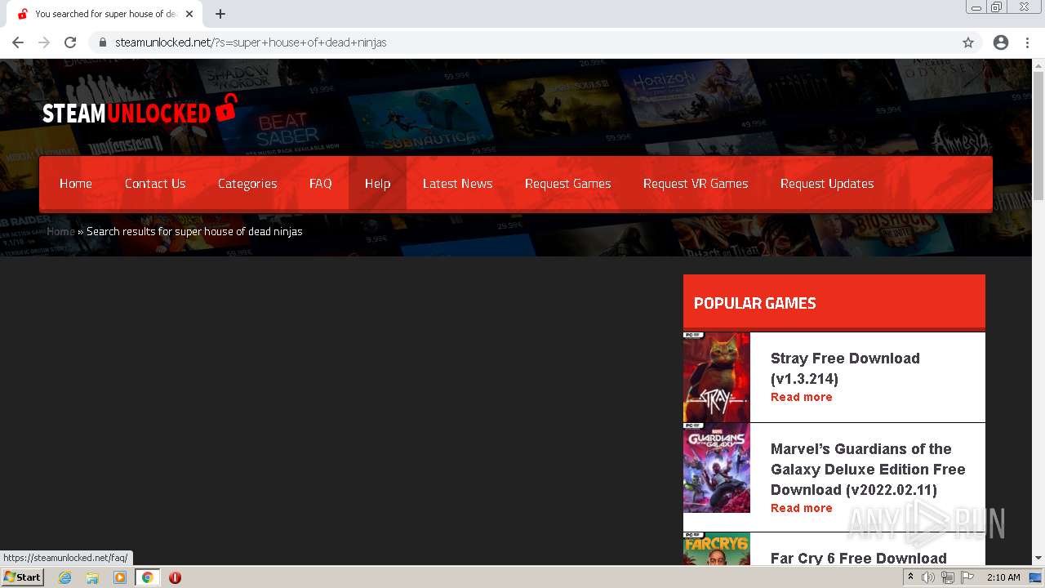Click the padlock site info icon
The image size is (1045, 588).
pos(102,42)
